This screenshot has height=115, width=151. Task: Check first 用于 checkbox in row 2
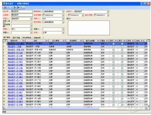(114, 47)
